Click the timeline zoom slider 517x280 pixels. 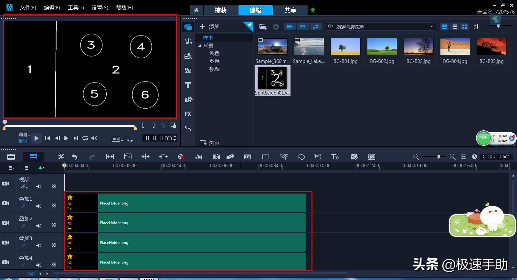coord(438,157)
